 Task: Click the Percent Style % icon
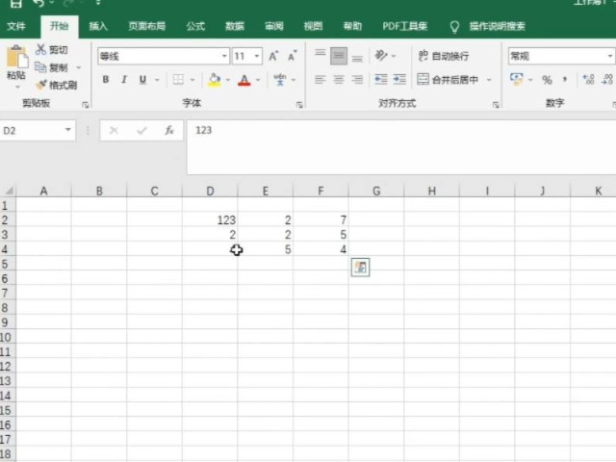coord(547,80)
